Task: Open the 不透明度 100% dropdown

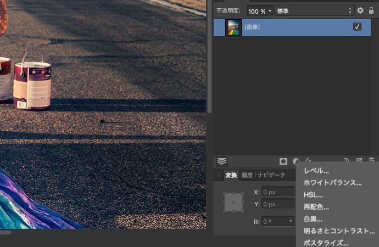Action: (x=260, y=11)
